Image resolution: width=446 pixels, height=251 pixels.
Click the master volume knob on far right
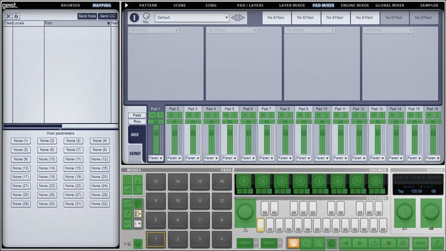[431, 212]
